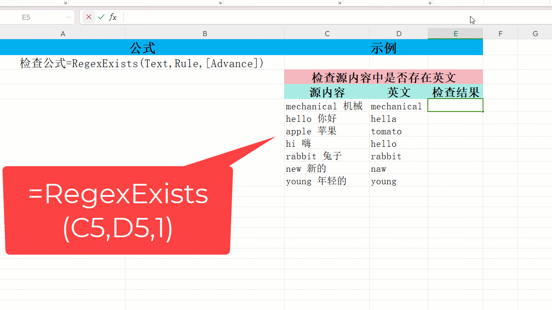
Task: Expand the Name Box dropdown arrow
Action: (68, 17)
